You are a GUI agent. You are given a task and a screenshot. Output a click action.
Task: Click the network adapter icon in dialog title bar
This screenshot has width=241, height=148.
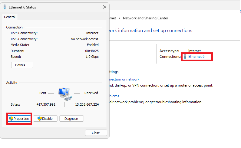pyautogui.click(x=5, y=7)
